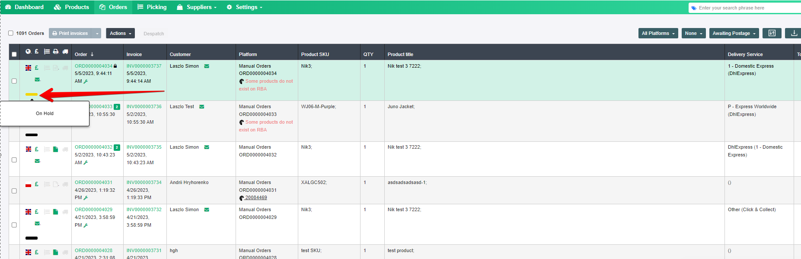801x259 pixels.
Task: Click the sort arrow in the Order column header
Action: [92, 54]
